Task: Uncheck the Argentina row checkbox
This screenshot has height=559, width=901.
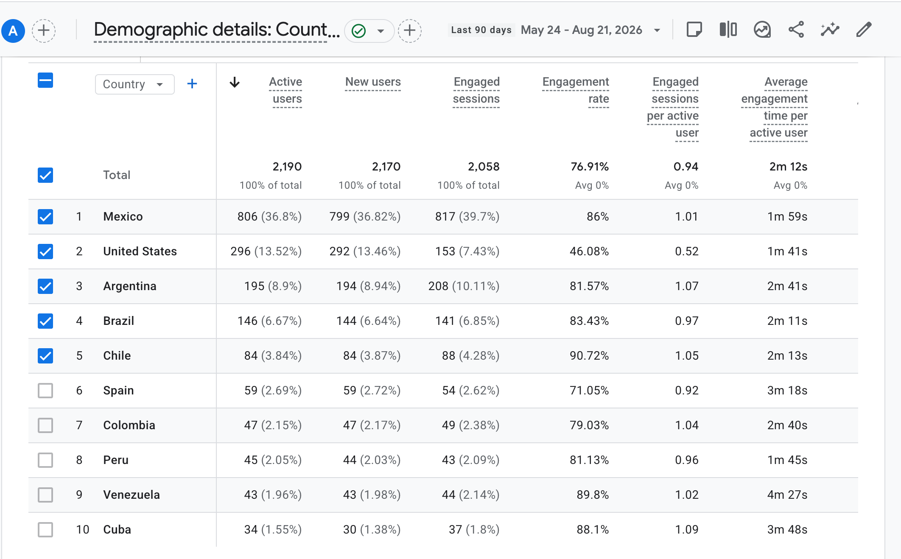Action: coord(45,286)
